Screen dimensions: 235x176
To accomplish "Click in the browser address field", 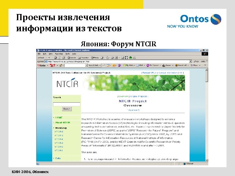I will point(118,62).
